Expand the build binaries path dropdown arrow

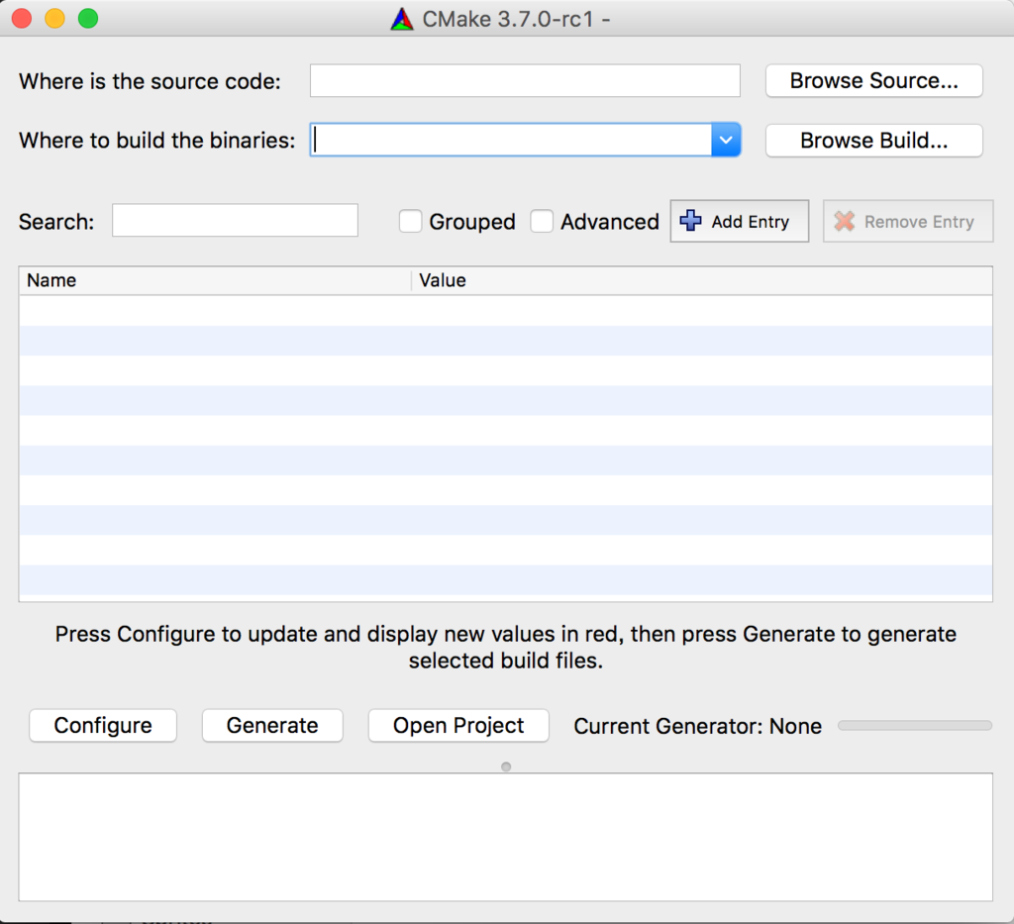click(x=726, y=140)
